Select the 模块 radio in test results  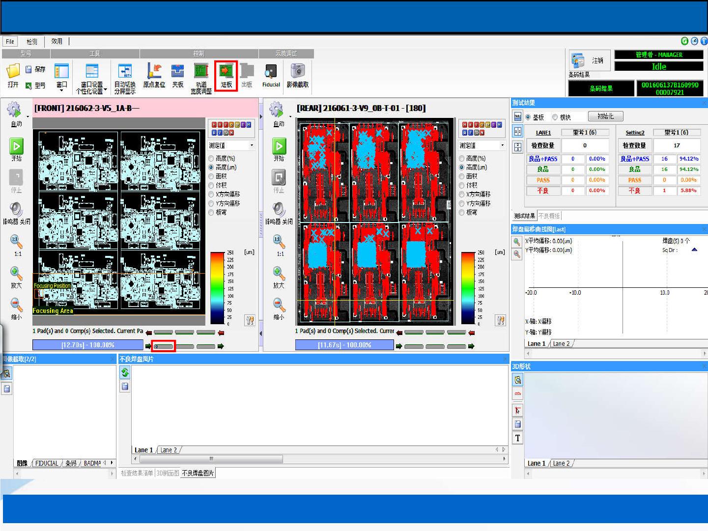555,117
